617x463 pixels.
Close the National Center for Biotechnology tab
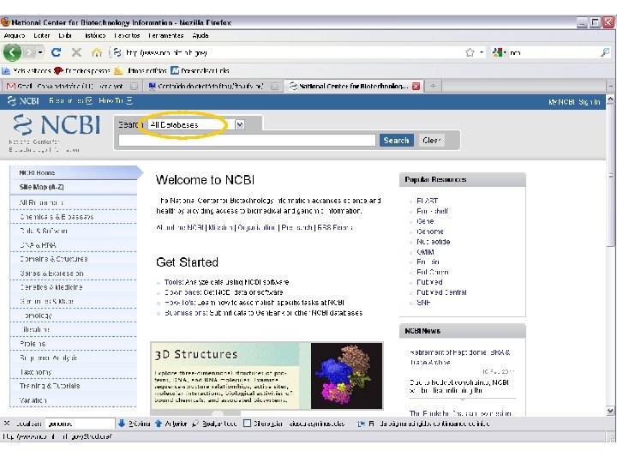click(416, 86)
